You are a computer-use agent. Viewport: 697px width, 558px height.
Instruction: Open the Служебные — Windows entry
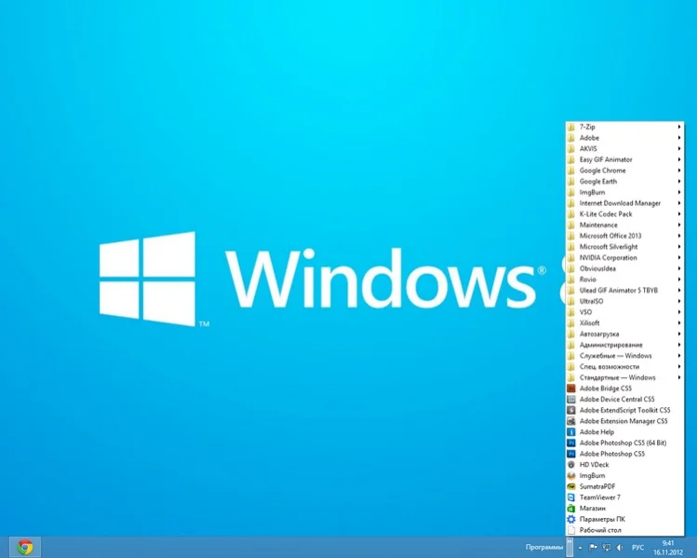(x=624, y=356)
